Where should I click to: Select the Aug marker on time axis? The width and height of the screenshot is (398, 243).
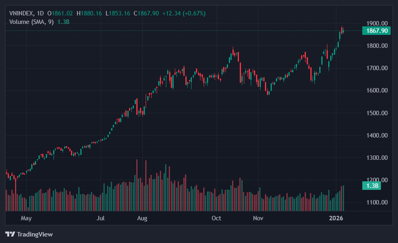pos(142,218)
